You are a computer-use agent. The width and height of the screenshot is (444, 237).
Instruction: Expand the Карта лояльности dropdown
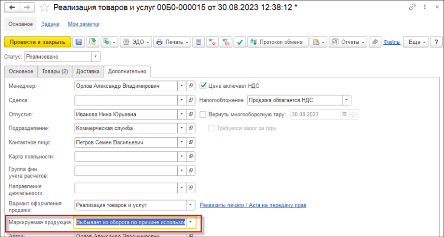coord(182,156)
